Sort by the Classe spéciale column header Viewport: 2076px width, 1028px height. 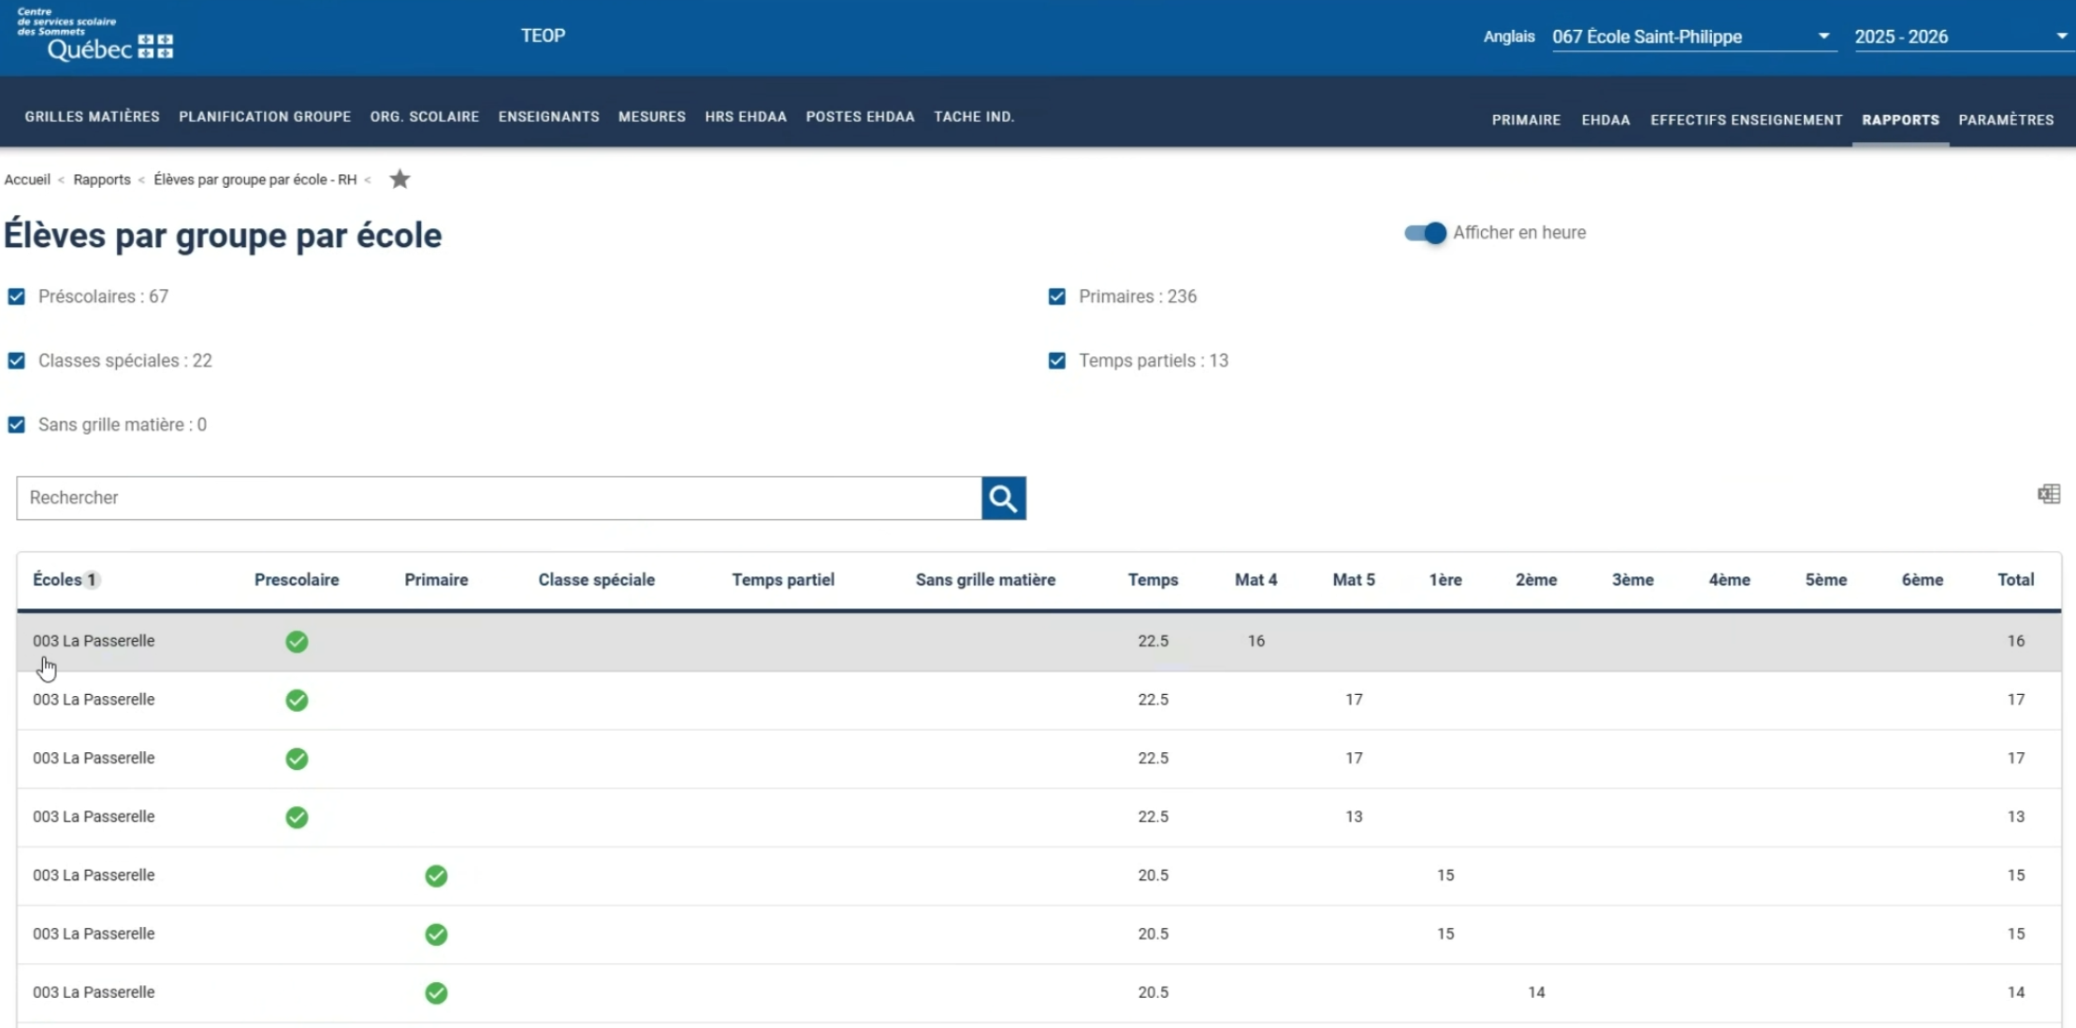[596, 580]
